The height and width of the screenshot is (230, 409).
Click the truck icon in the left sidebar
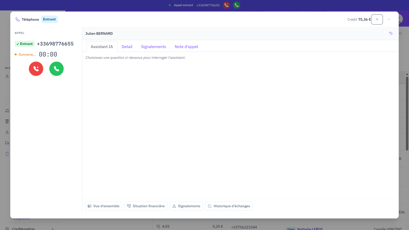tap(7, 143)
